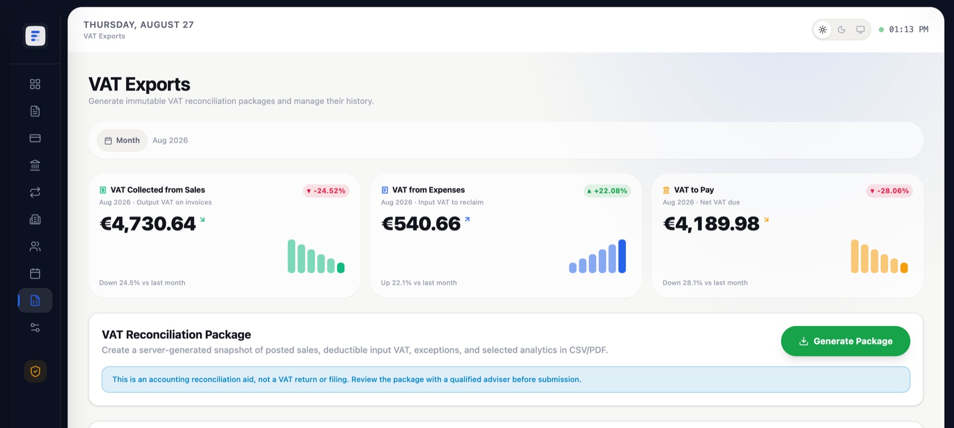The height and width of the screenshot is (428, 954).
Task: Click the green trend arrow beside €4,730.64
Action: pos(202,220)
